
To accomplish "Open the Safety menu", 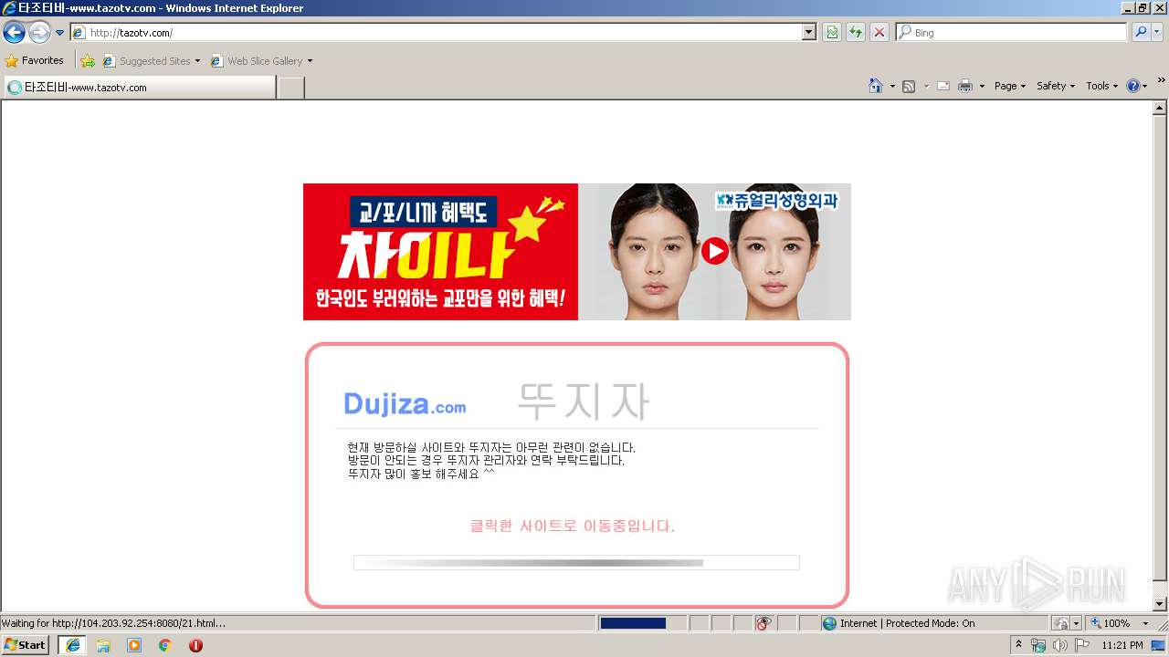I will [1055, 86].
